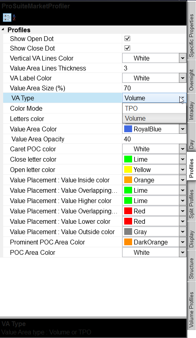Click the Orange Value Inside swatch

tap(128, 180)
